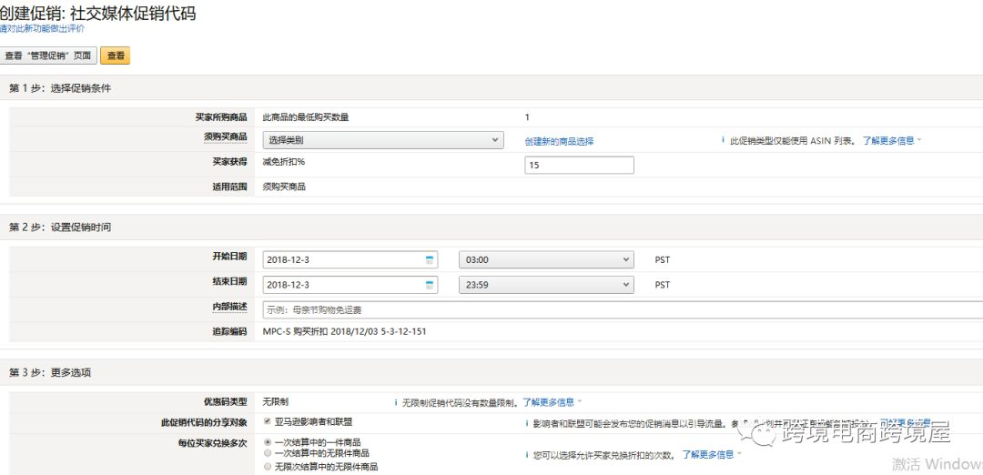Click start date field 2018-12-3
This screenshot has height=475, width=983.
click(350, 260)
